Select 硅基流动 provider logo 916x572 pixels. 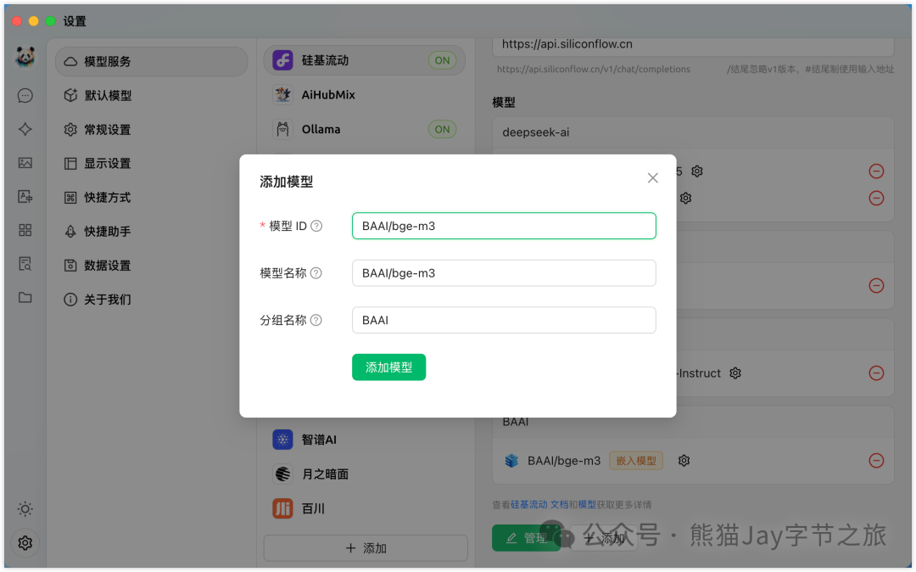pyautogui.click(x=282, y=60)
